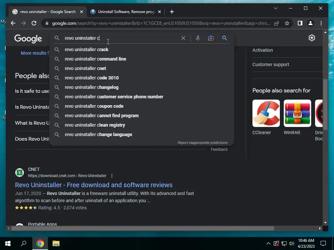Open Chrome three-dot menu
The height and width of the screenshot is (250, 334).
pyautogui.click(x=321, y=23)
